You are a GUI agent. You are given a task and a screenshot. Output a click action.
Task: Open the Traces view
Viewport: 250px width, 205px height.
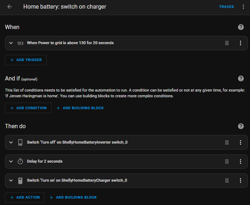click(226, 7)
